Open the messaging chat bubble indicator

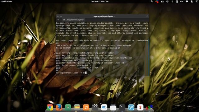point(187,1)
